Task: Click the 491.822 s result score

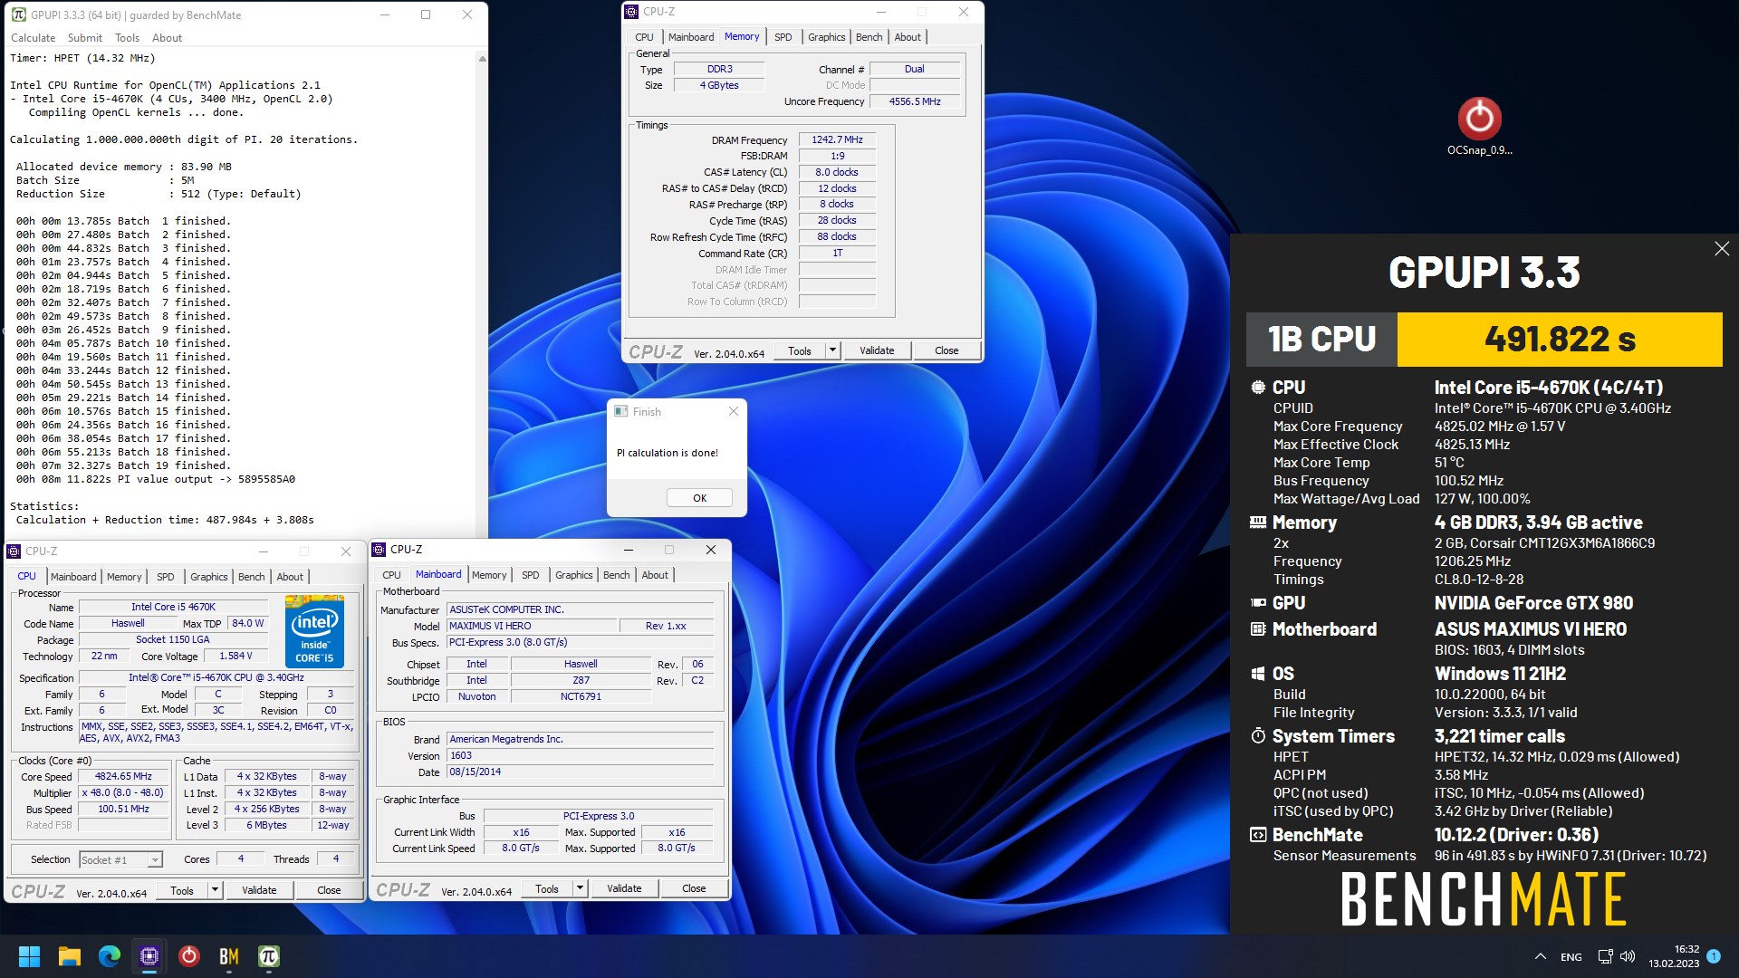Action: (x=1560, y=340)
